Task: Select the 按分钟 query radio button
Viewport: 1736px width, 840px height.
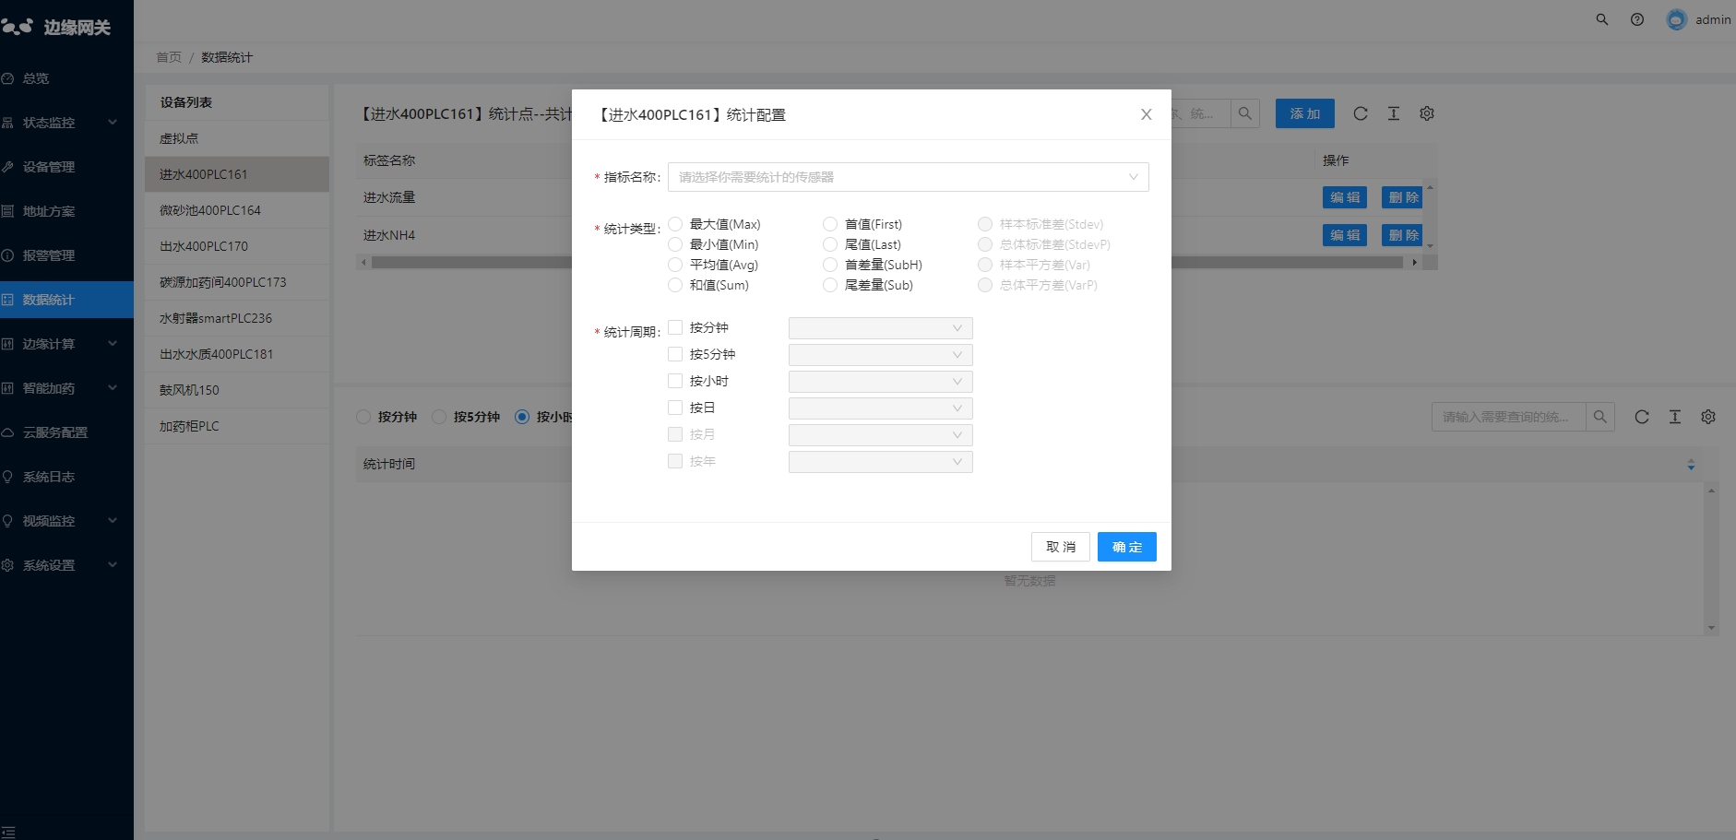Action: [363, 417]
